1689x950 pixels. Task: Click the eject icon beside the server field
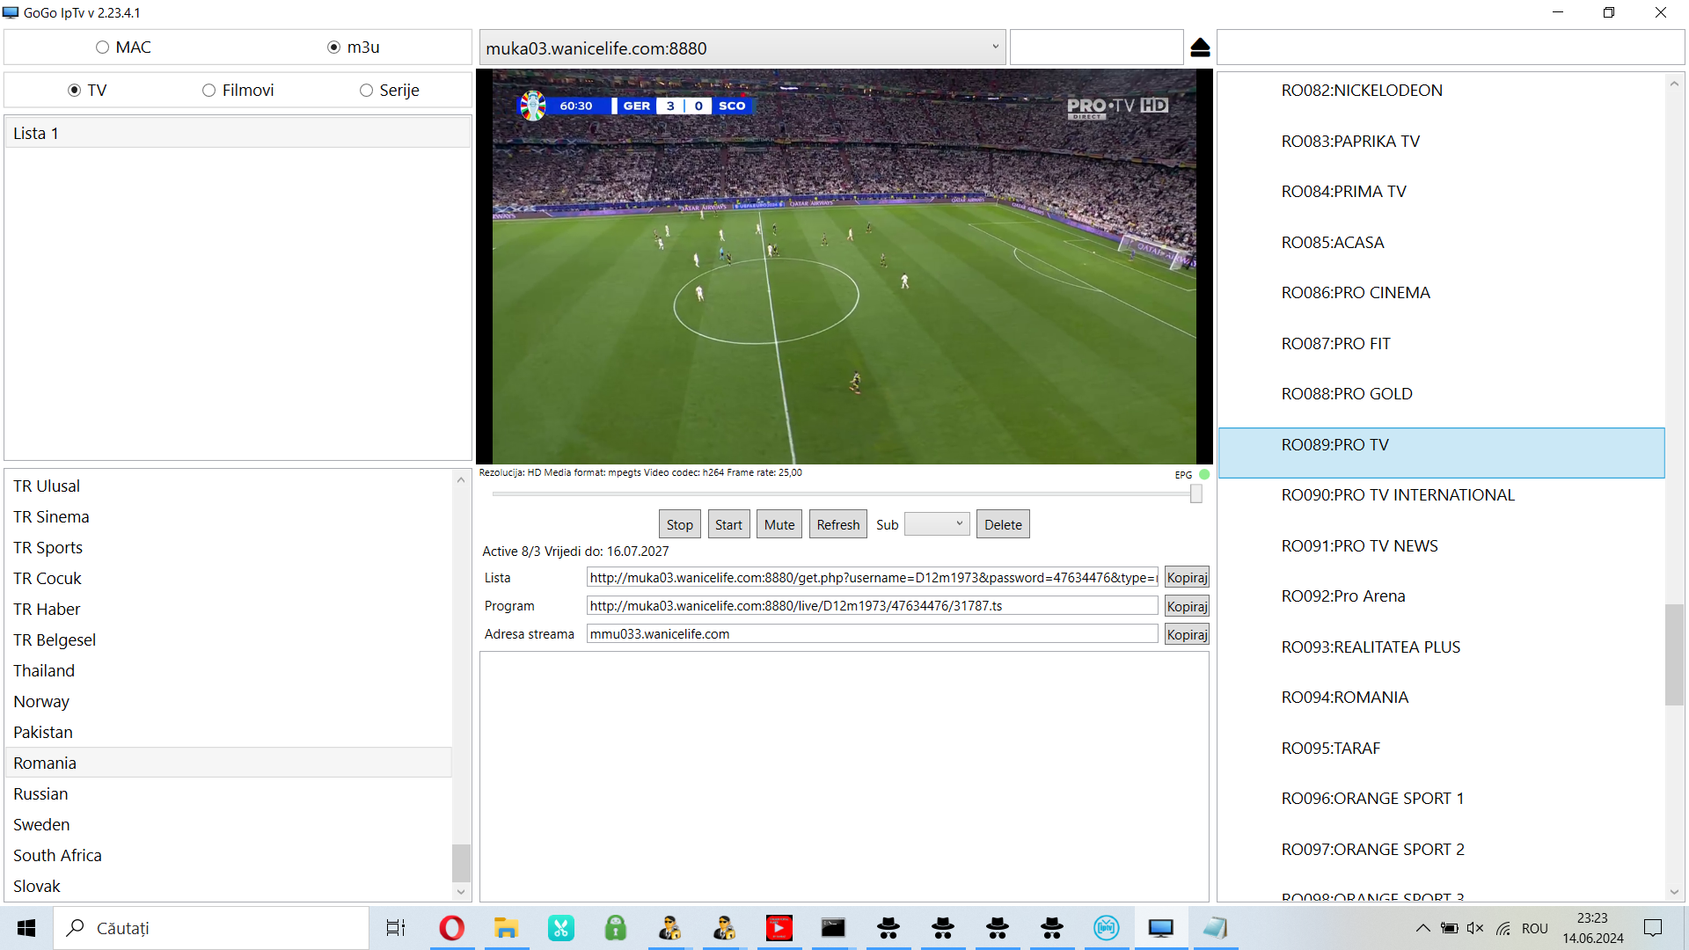(x=1200, y=47)
